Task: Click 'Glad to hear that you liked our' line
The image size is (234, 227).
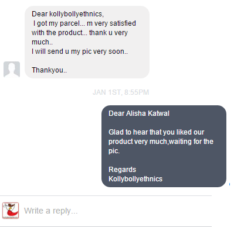Action: pos(156,132)
